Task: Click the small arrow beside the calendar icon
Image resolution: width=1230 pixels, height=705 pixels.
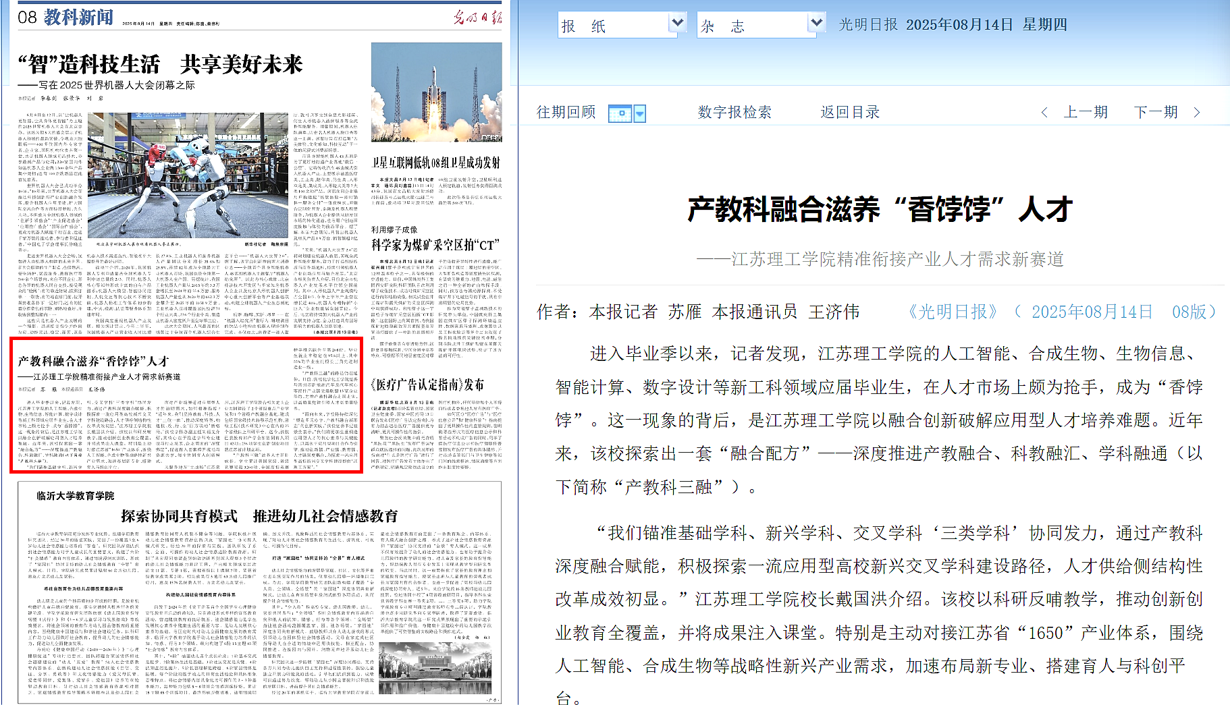Action: pyautogui.click(x=640, y=113)
